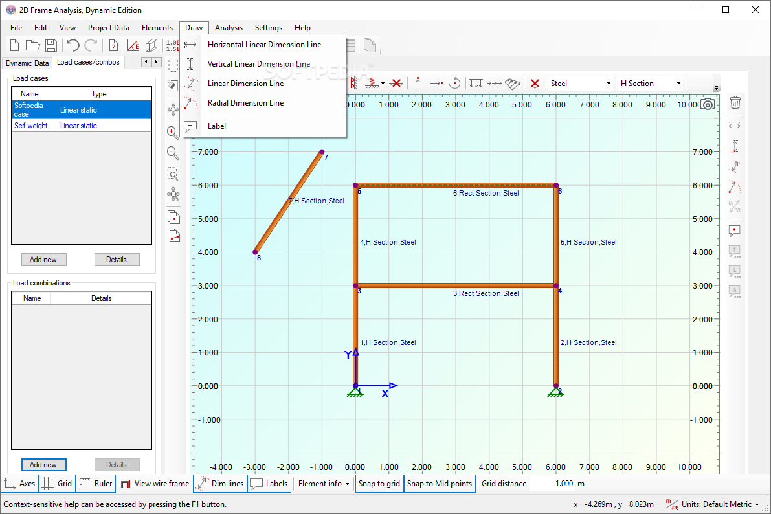Choose Linear Dimension Line menu entry
Viewport: 771px width, 514px height.
coord(265,83)
